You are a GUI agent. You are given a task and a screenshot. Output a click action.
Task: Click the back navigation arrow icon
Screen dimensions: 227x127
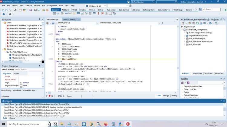pos(4,14)
